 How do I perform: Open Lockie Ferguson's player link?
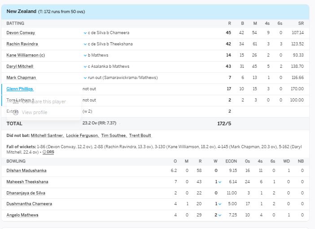82,136
